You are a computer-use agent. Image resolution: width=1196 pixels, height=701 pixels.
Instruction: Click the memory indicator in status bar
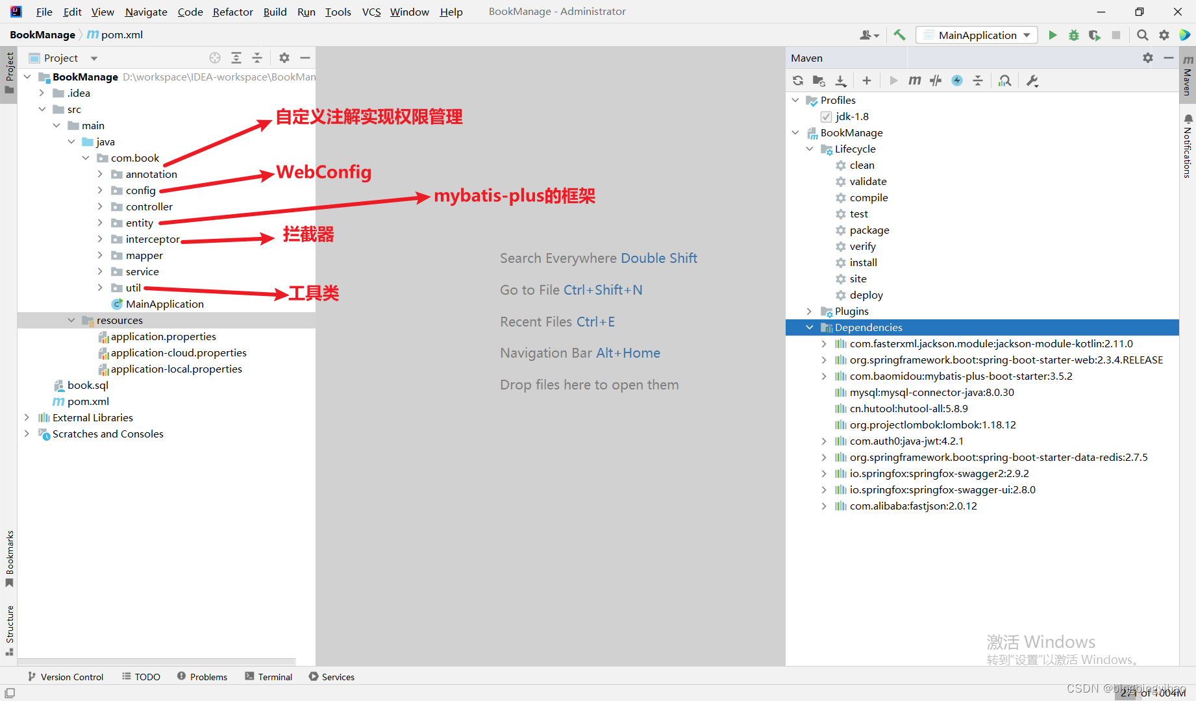(x=1151, y=693)
